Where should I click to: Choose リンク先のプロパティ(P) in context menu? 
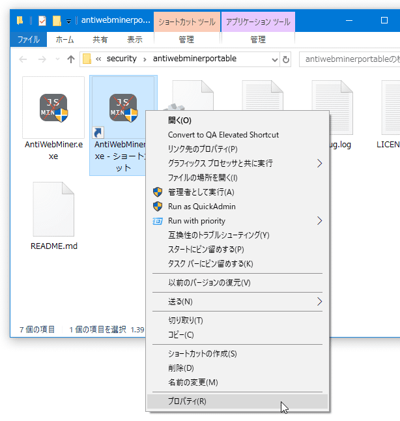(x=237, y=149)
